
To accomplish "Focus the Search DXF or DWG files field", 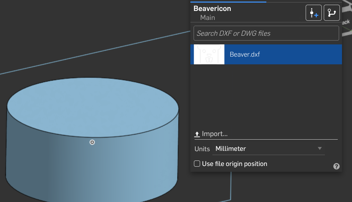I will pyautogui.click(x=266, y=33).
